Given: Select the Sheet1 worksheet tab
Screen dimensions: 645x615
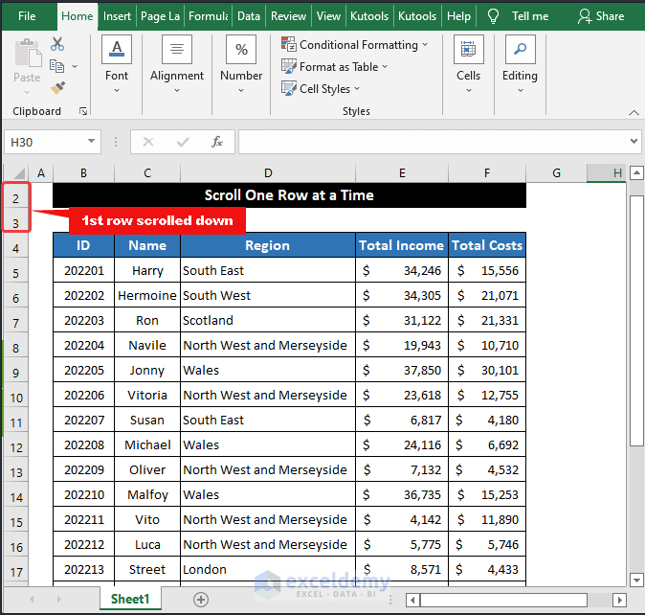Looking at the screenshot, I should pyautogui.click(x=132, y=599).
